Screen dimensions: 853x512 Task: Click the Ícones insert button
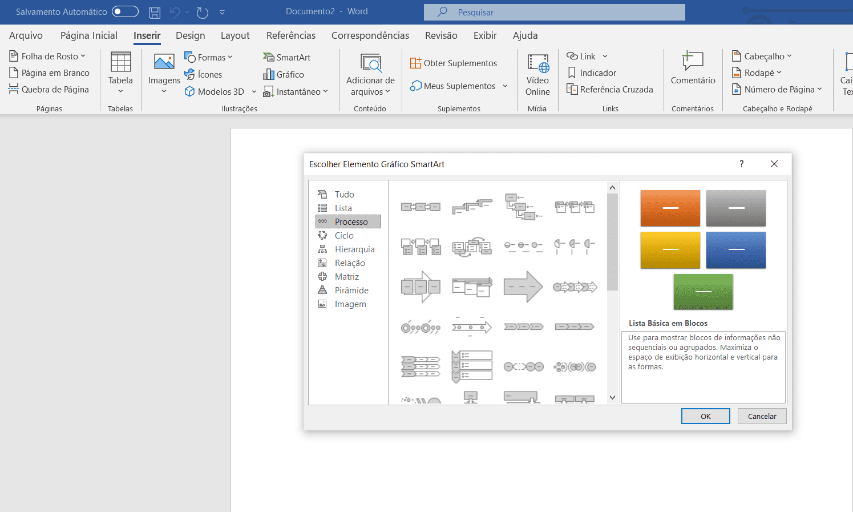click(190, 75)
